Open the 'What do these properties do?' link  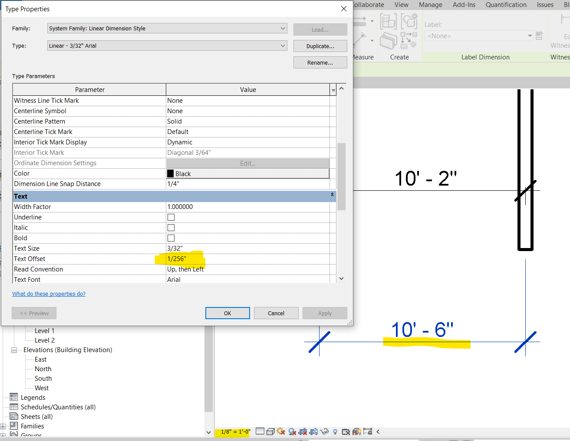(49, 294)
